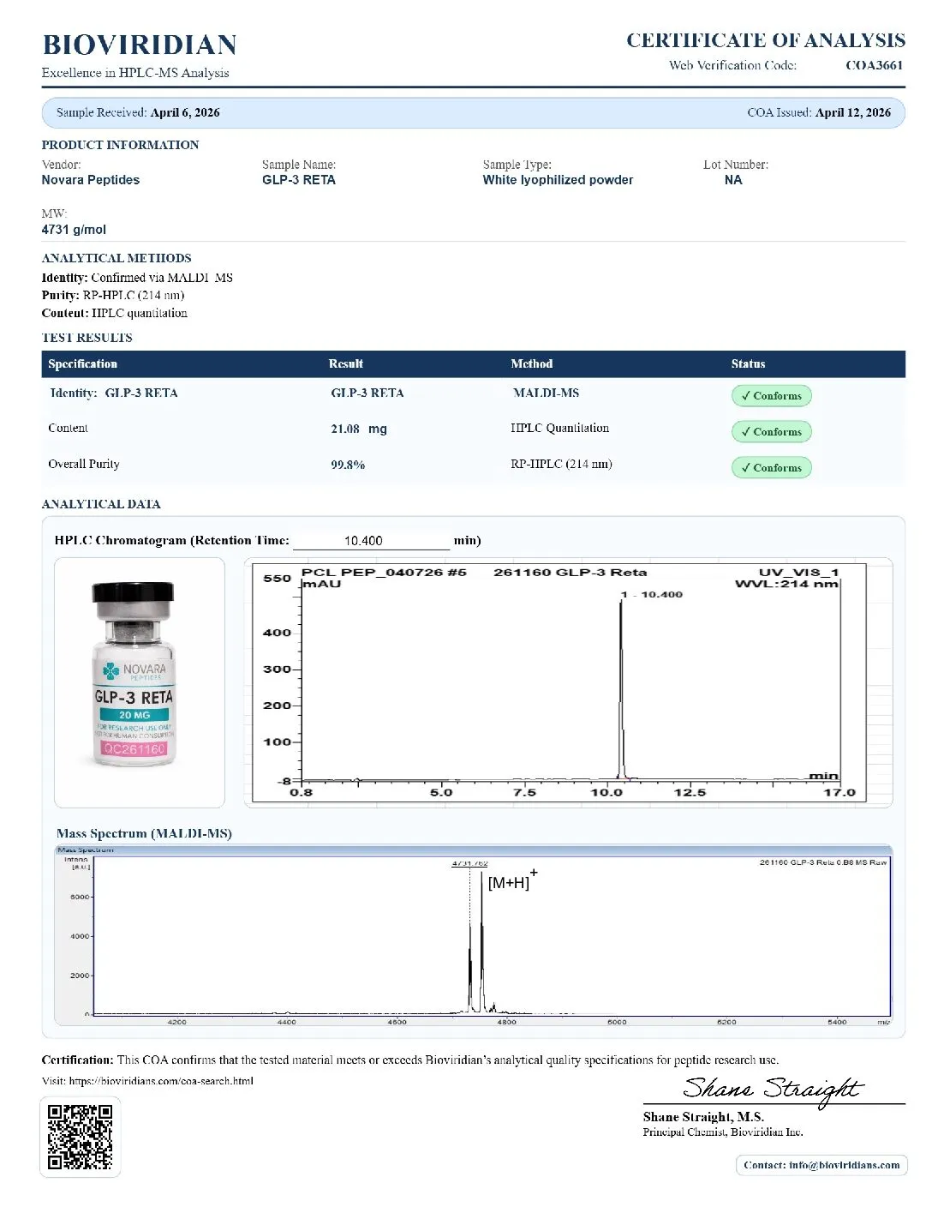
Task: Click the Status column header
Action: [748, 364]
